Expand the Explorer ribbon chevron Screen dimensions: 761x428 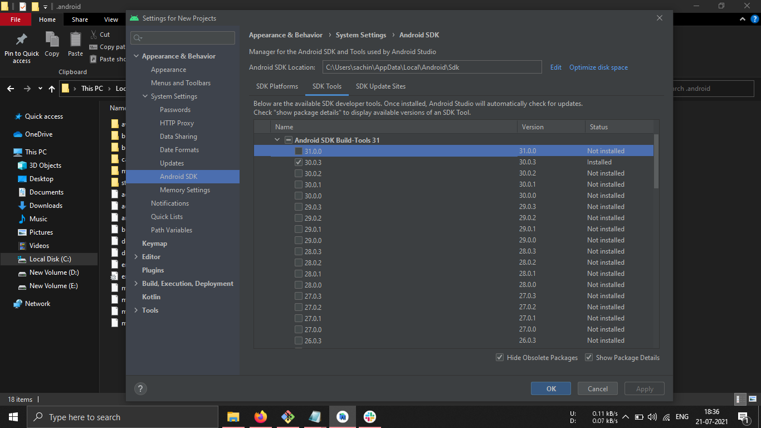coord(742,20)
